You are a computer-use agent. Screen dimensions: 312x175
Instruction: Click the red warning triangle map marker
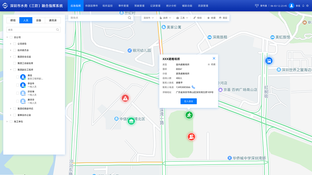point(125,98)
